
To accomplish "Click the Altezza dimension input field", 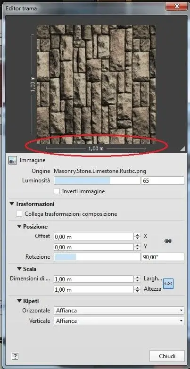I will 94,289.
